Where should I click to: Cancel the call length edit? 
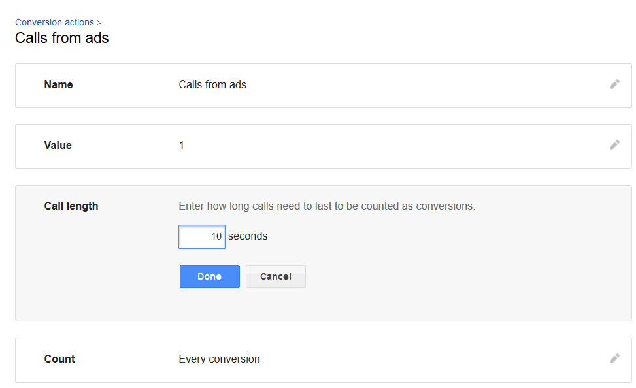point(275,276)
